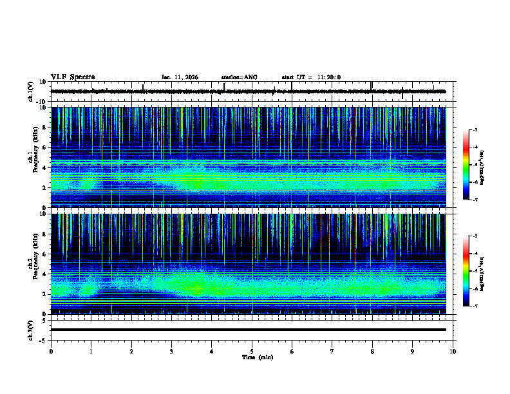The height and width of the screenshot is (394, 510).
Task: Click time axis tick label "3"
Action: 171,352
